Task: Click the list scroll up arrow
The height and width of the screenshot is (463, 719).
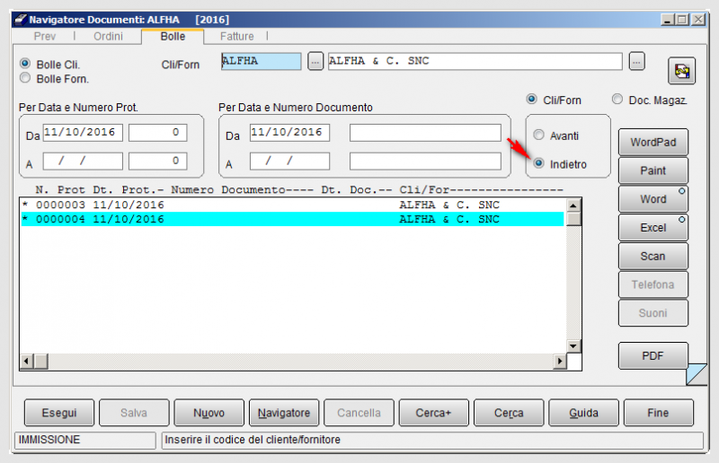Action: [573, 205]
